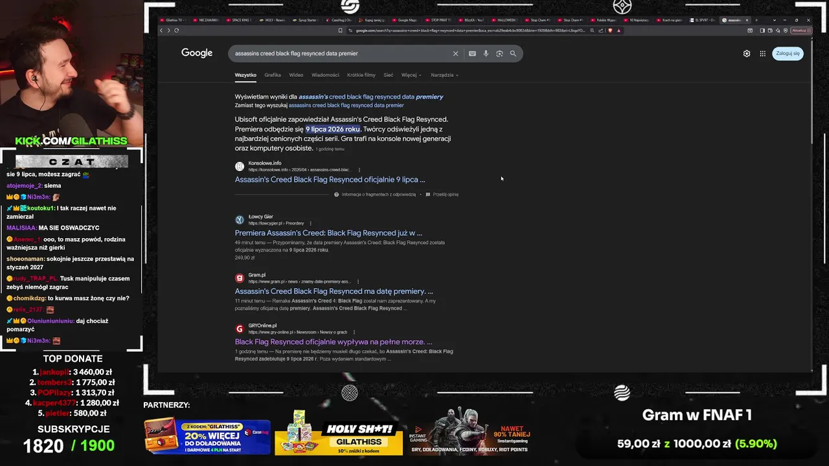Image resolution: width=829 pixels, height=466 pixels.
Task: Click the HOLY SH*T! GILATHISS partner banner
Action: 339,432
